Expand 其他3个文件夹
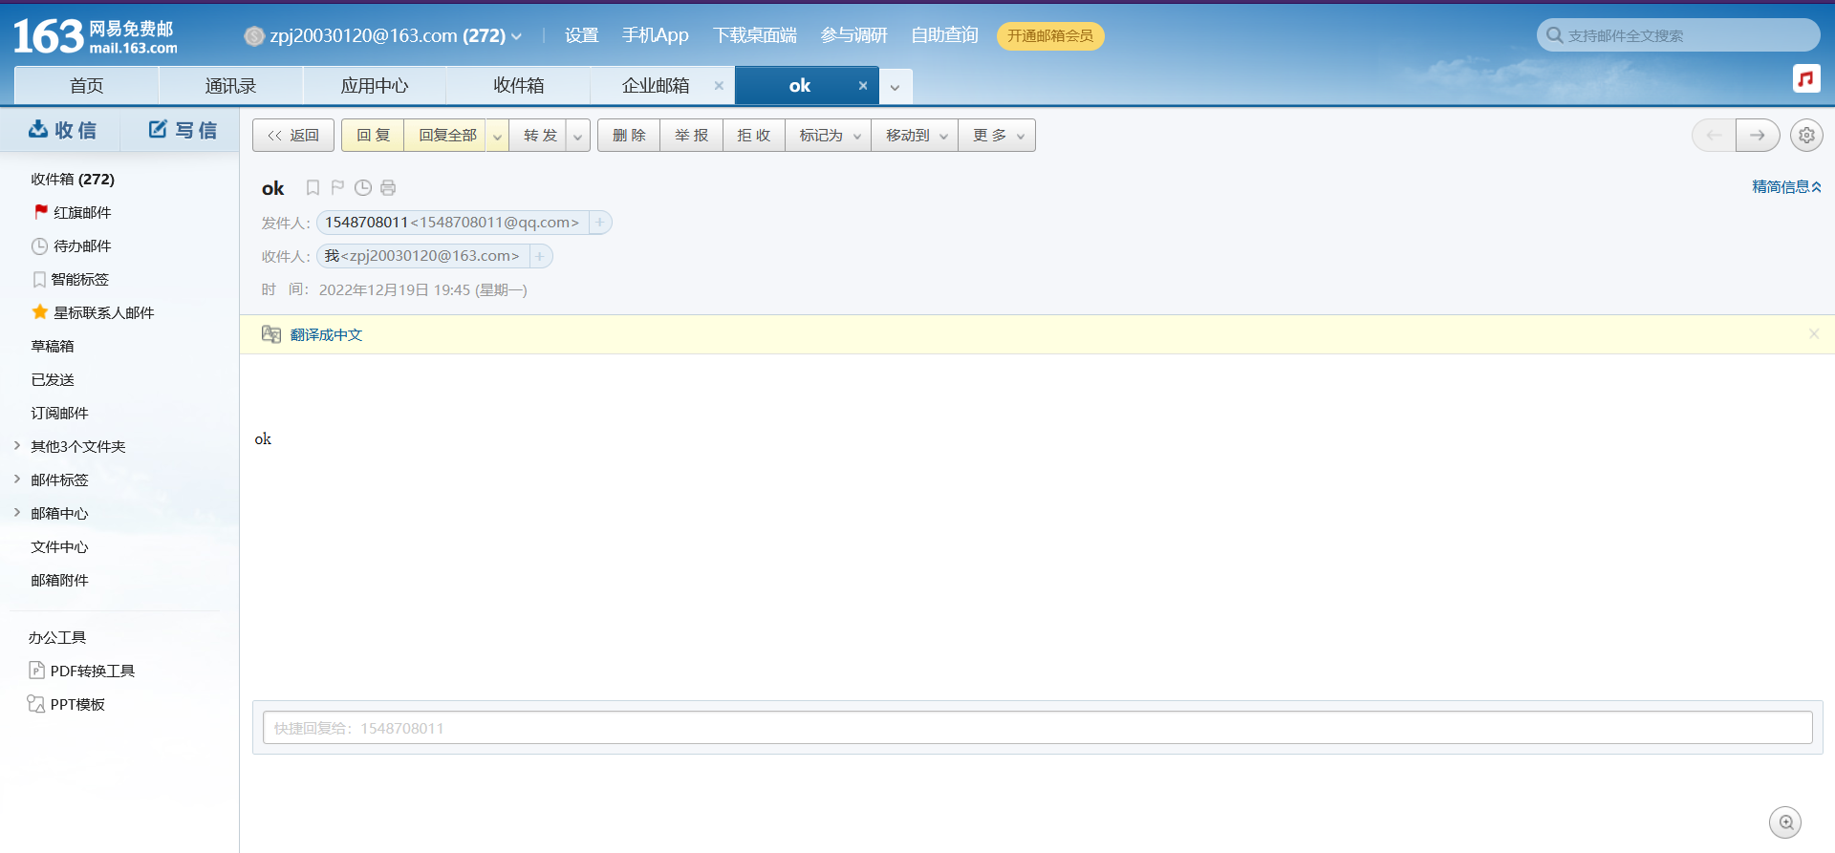The height and width of the screenshot is (853, 1835). pyautogui.click(x=17, y=446)
